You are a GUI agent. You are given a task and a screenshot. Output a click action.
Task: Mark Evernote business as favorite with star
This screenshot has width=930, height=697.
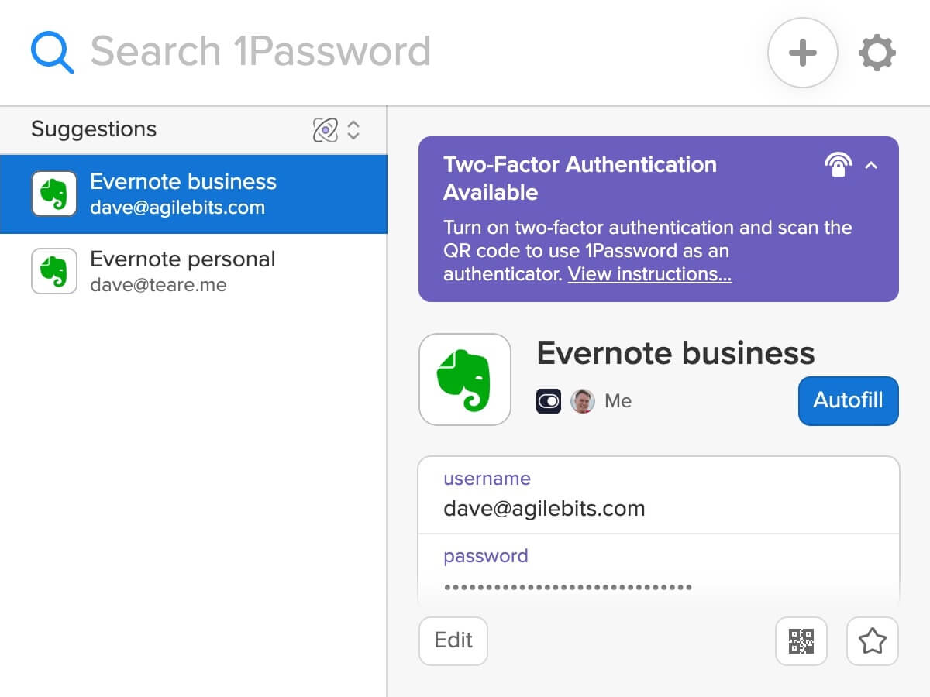coord(872,641)
